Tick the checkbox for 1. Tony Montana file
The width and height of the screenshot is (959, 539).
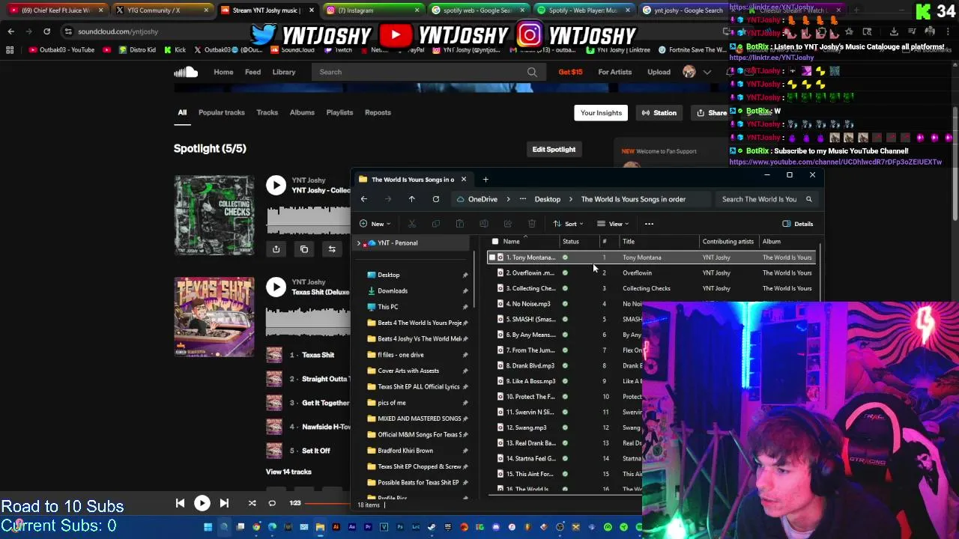click(x=492, y=258)
